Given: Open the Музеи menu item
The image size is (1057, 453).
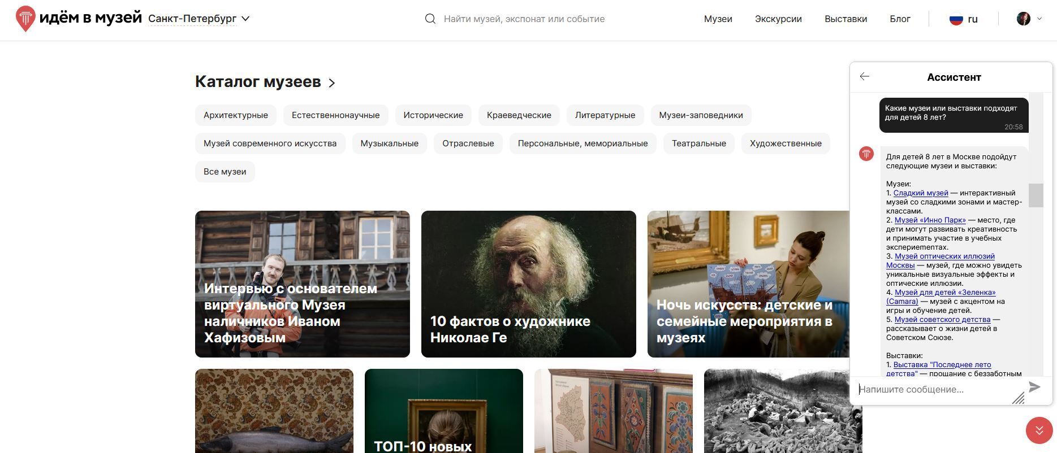Looking at the screenshot, I should pos(718,19).
